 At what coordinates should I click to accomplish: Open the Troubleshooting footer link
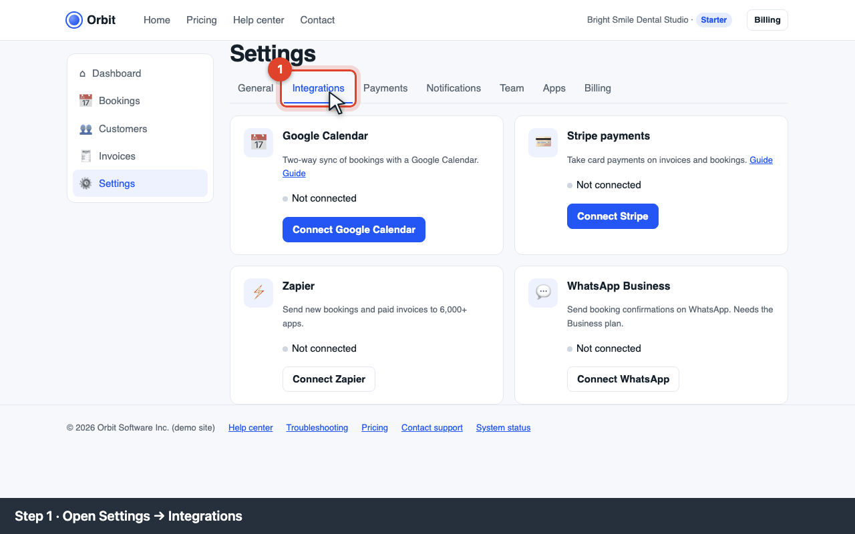(317, 428)
